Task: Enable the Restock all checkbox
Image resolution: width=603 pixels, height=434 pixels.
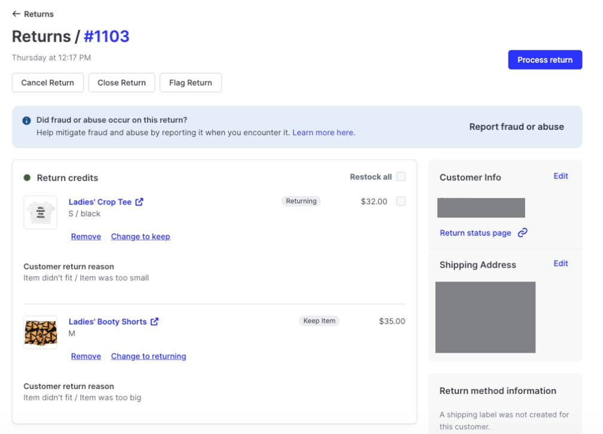Action: (401, 176)
